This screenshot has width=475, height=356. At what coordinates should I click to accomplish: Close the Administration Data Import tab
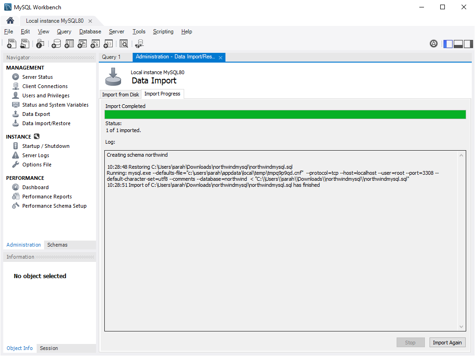(x=220, y=57)
